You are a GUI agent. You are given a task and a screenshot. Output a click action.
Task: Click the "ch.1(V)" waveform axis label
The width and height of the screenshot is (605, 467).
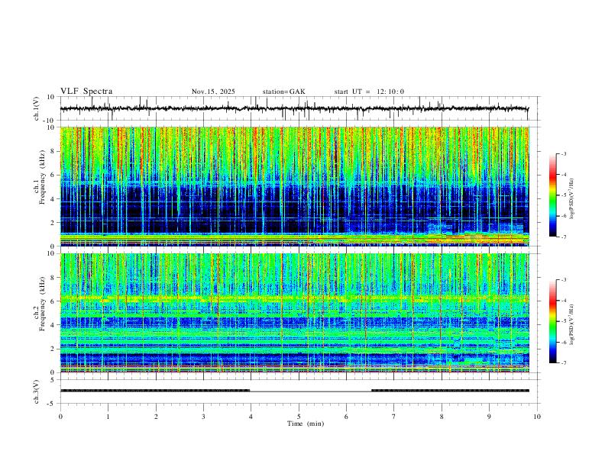[37, 108]
